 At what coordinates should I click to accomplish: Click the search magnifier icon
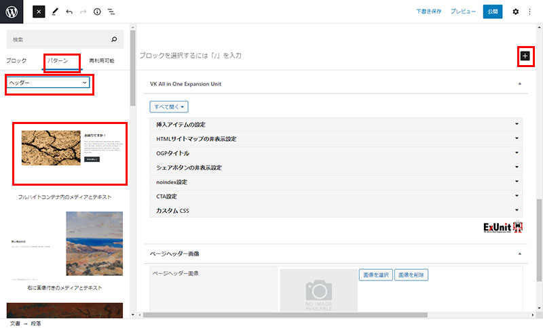pos(114,39)
